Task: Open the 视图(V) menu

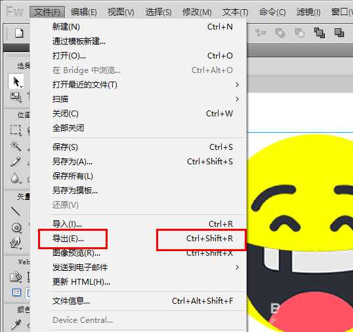Action: [121, 12]
